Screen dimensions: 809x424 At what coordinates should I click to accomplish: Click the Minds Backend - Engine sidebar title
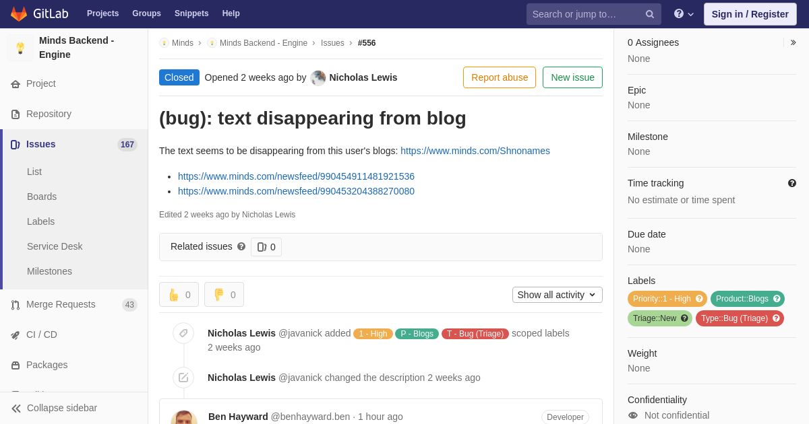(77, 48)
